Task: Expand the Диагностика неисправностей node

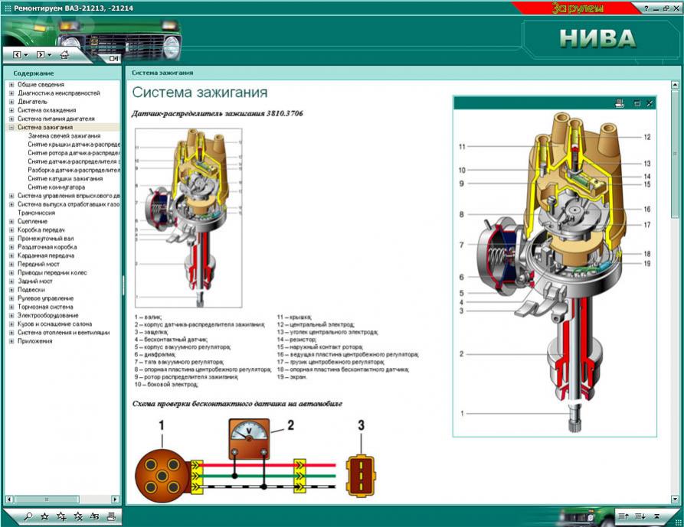Action: (x=11, y=93)
